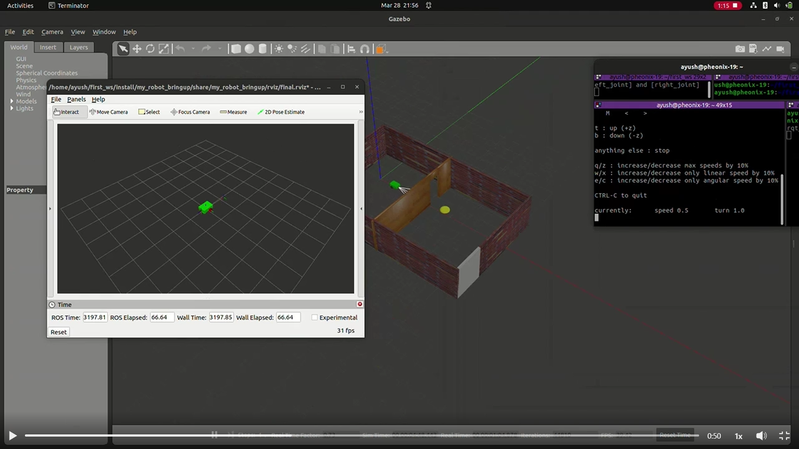Switch to the Insert tab
The height and width of the screenshot is (449, 799).
coord(48,47)
